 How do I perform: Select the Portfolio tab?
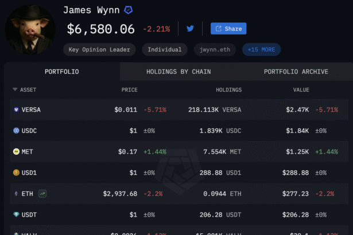click(62, 72)
